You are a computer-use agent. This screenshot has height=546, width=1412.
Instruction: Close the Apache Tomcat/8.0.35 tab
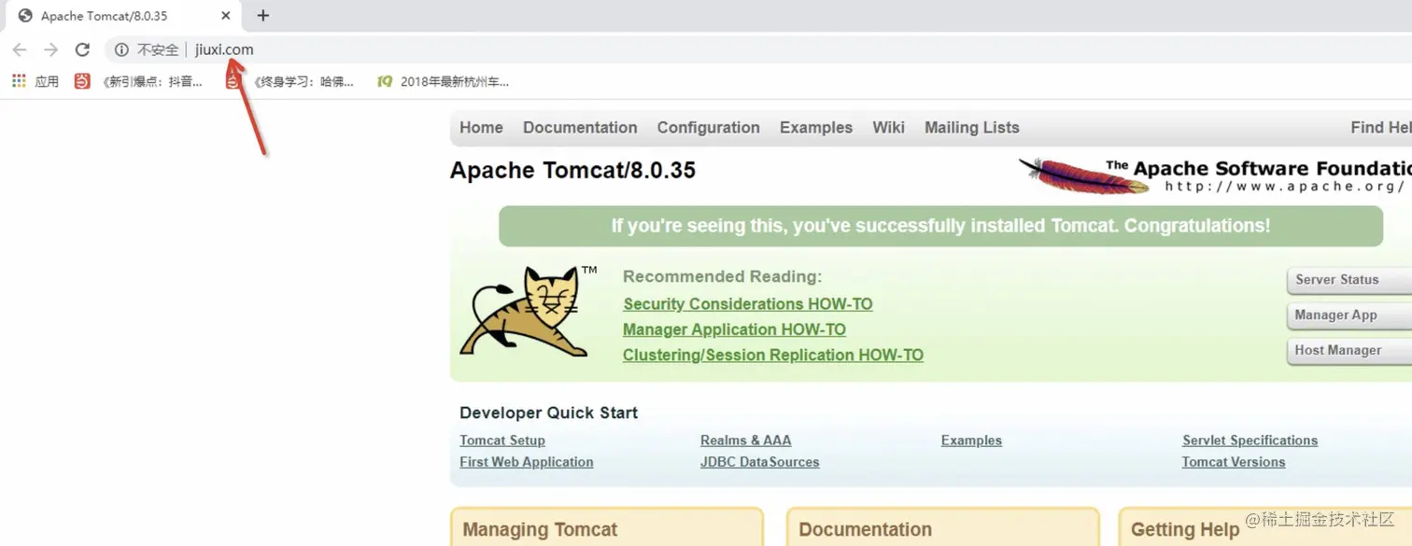(226, 16)
